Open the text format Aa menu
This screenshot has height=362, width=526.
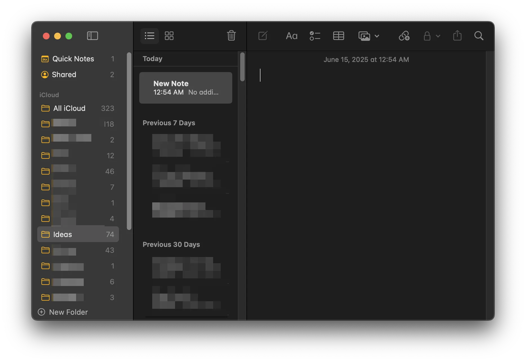point(291,36)
